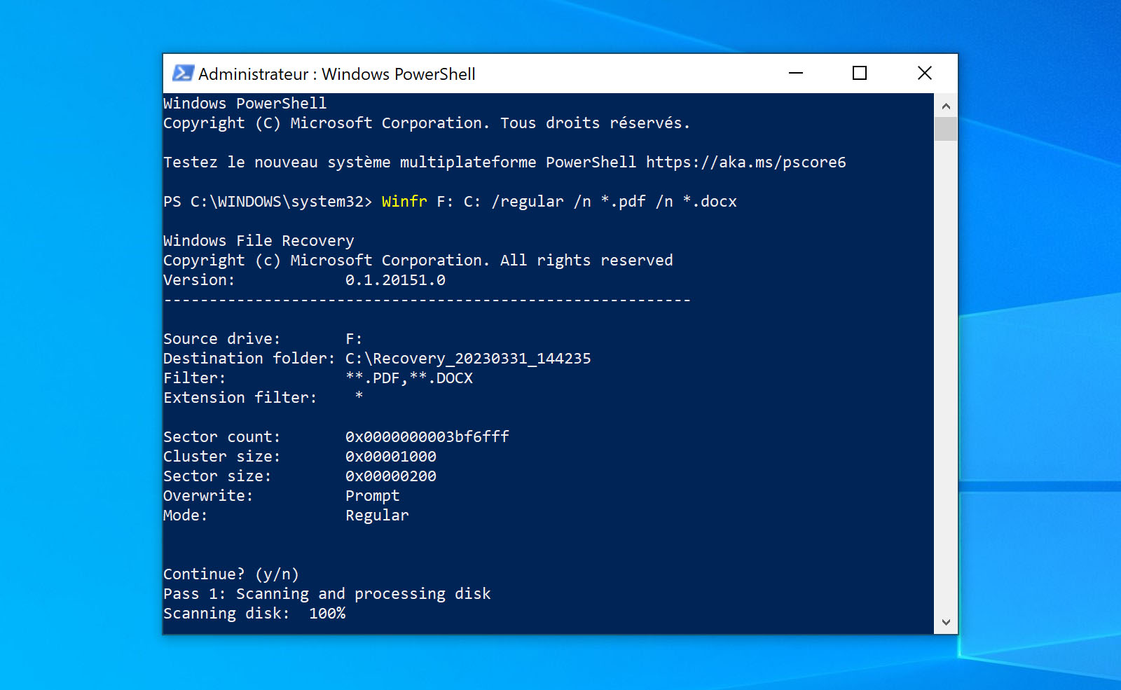Click the 'Extension filter:' label
Image resolution: width=1121 pixels, height=690 pixels.
tap(240, 398)
